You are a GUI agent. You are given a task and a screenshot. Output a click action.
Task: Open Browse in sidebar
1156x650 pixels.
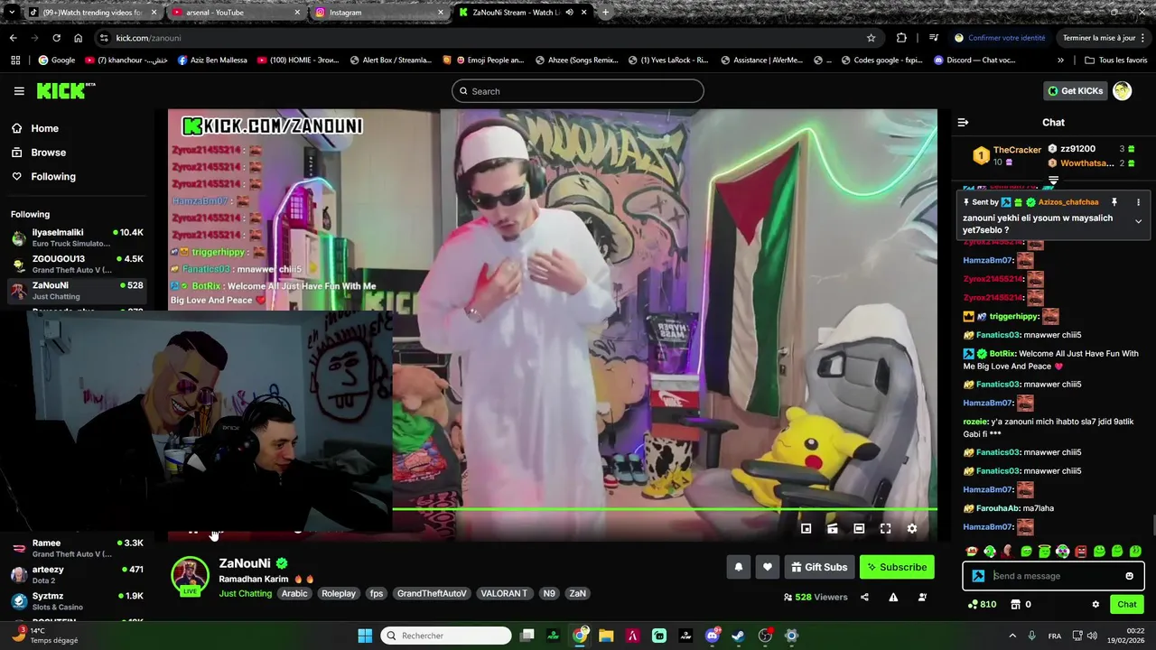[48, 153]
